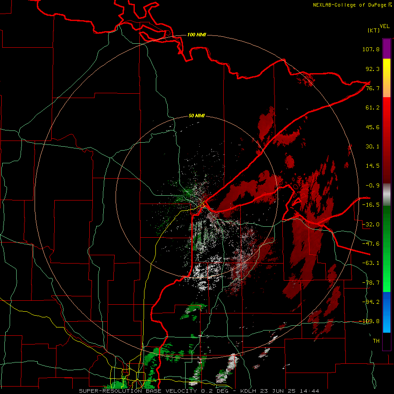Select the -47.6 legend value
394x394 pixels.
click(371, 244)
